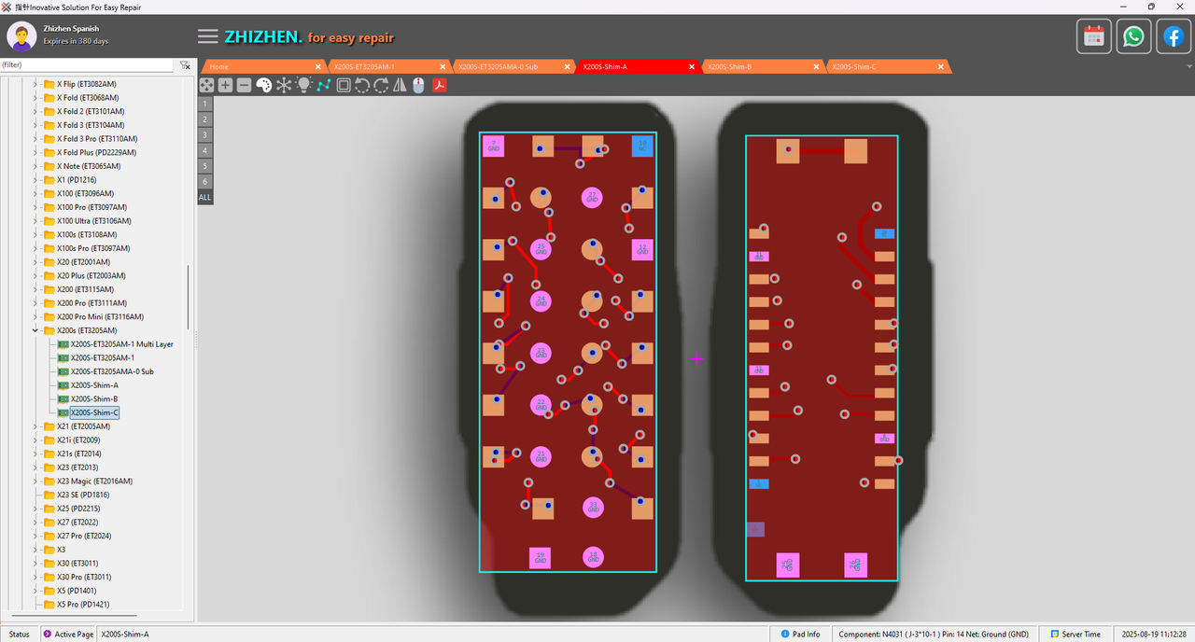Close the X200S-Shim-C tab

(x=941, y=67)
